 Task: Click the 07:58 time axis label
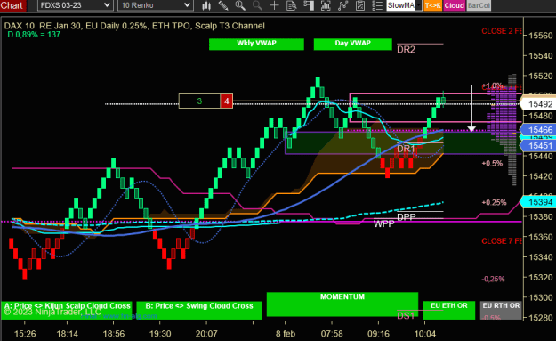(x=332, y=334)
